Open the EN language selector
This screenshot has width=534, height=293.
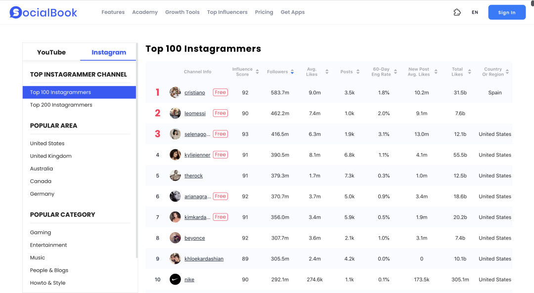click(x=475, y=12)
